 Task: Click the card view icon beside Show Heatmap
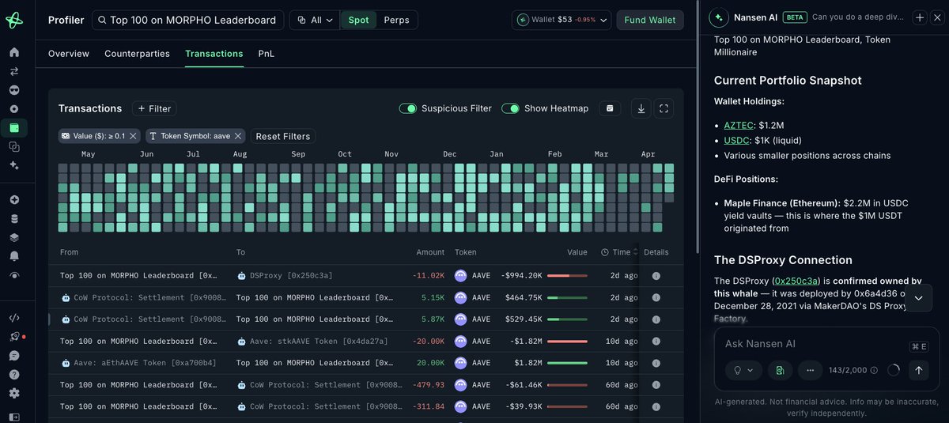(609, 108)
